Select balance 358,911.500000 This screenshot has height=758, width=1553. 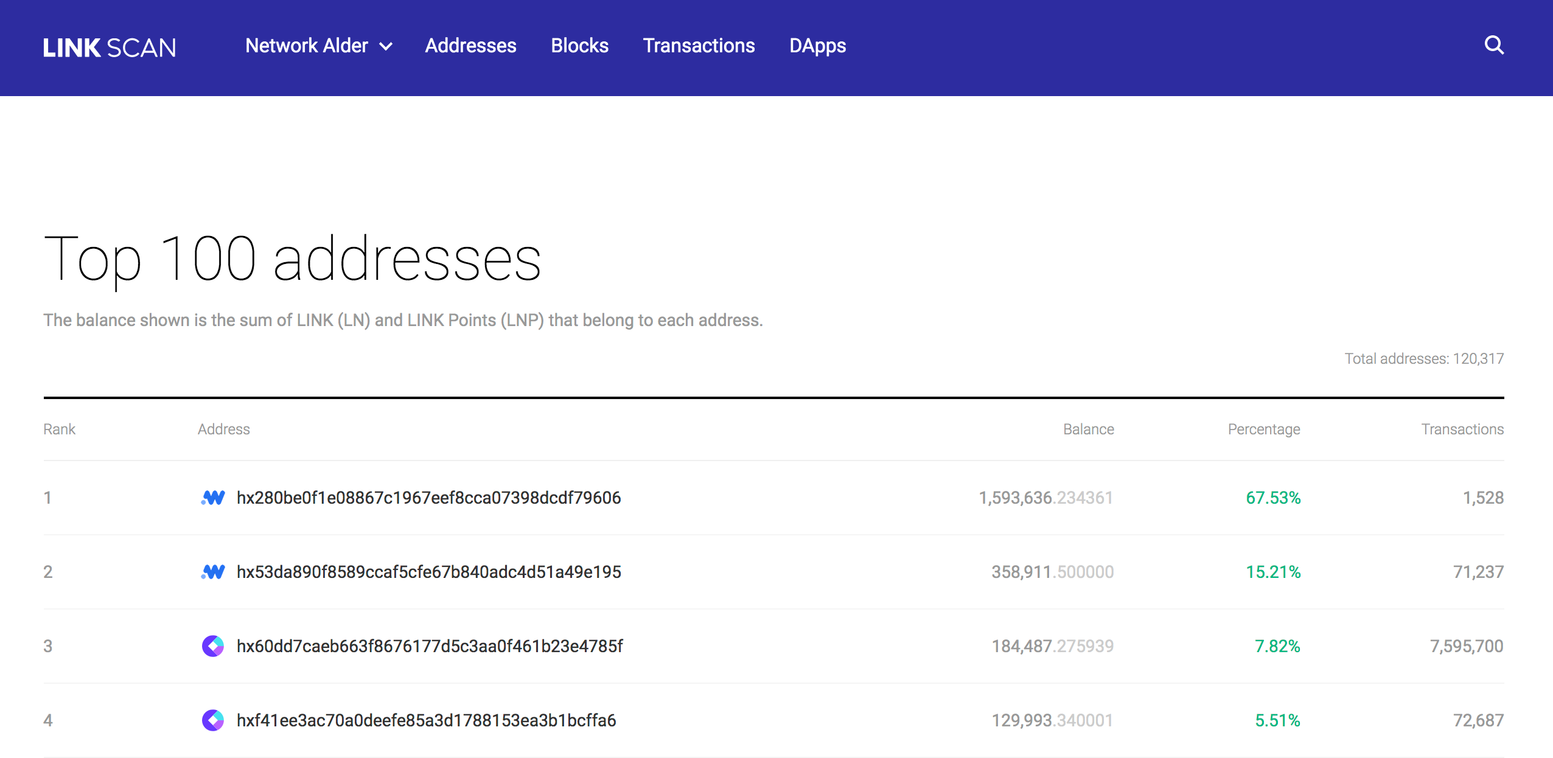coord(1052,572)
